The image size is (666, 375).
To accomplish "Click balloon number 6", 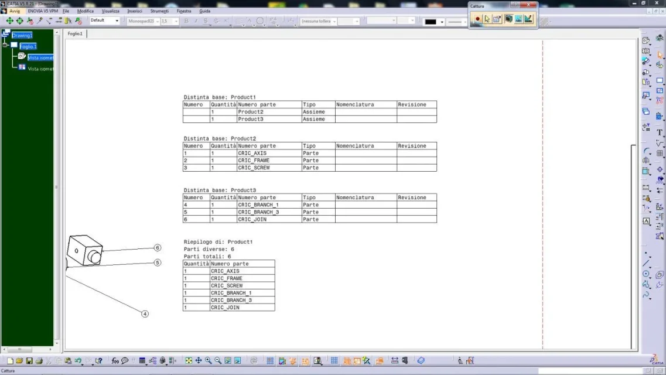I will click(x=157, y=248).
